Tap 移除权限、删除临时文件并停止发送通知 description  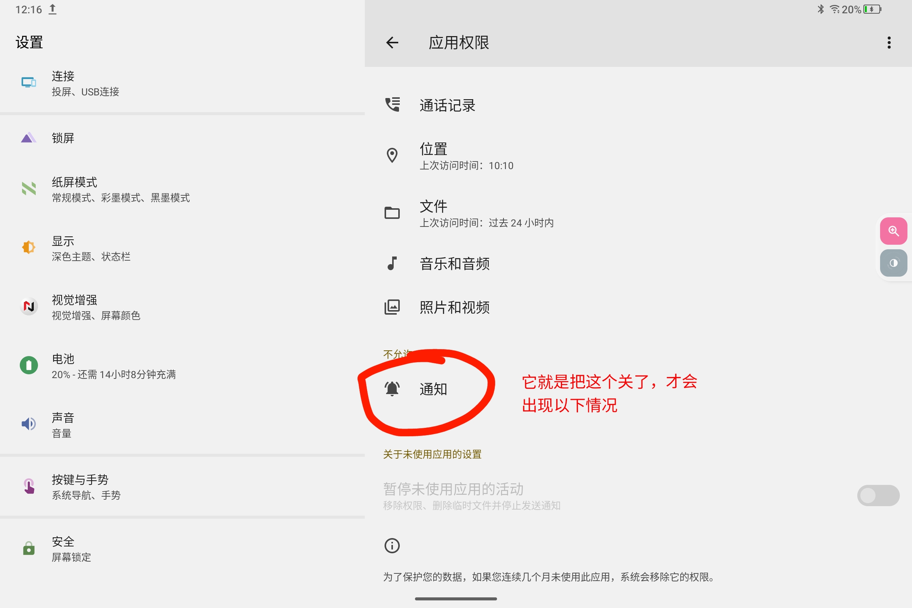pyautogui.click(x=472, y=506)
